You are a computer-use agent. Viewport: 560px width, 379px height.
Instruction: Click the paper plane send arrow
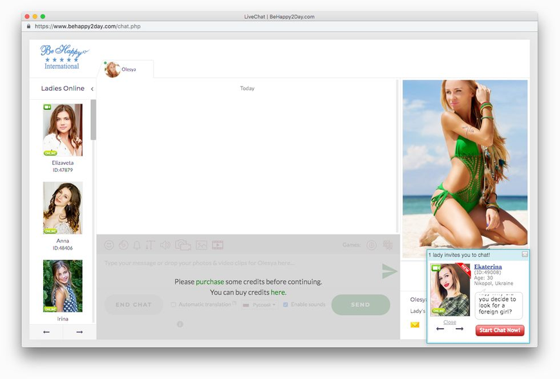[x=389, y=272]
